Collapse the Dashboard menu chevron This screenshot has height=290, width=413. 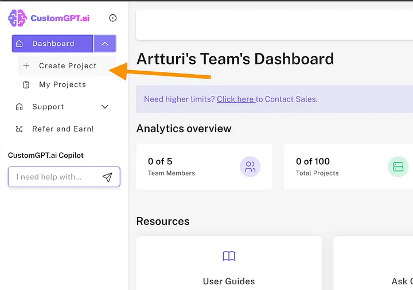(x=105, y=44)
